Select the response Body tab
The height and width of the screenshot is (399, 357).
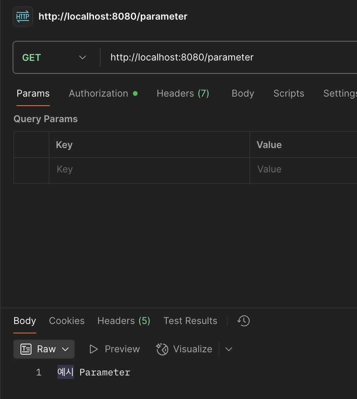25,321
